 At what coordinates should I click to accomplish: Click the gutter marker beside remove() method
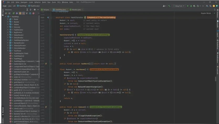46,107
